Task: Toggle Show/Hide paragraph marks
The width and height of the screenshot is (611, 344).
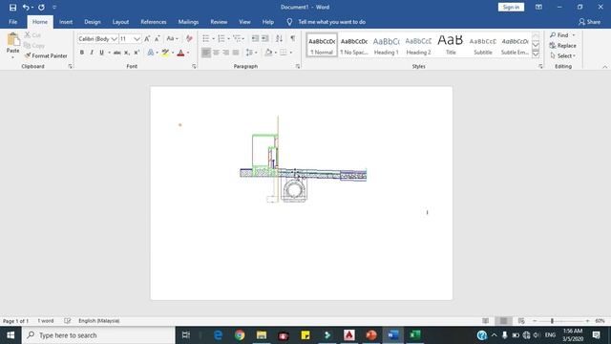Action: pyautogui.click(x=293, y=38)
